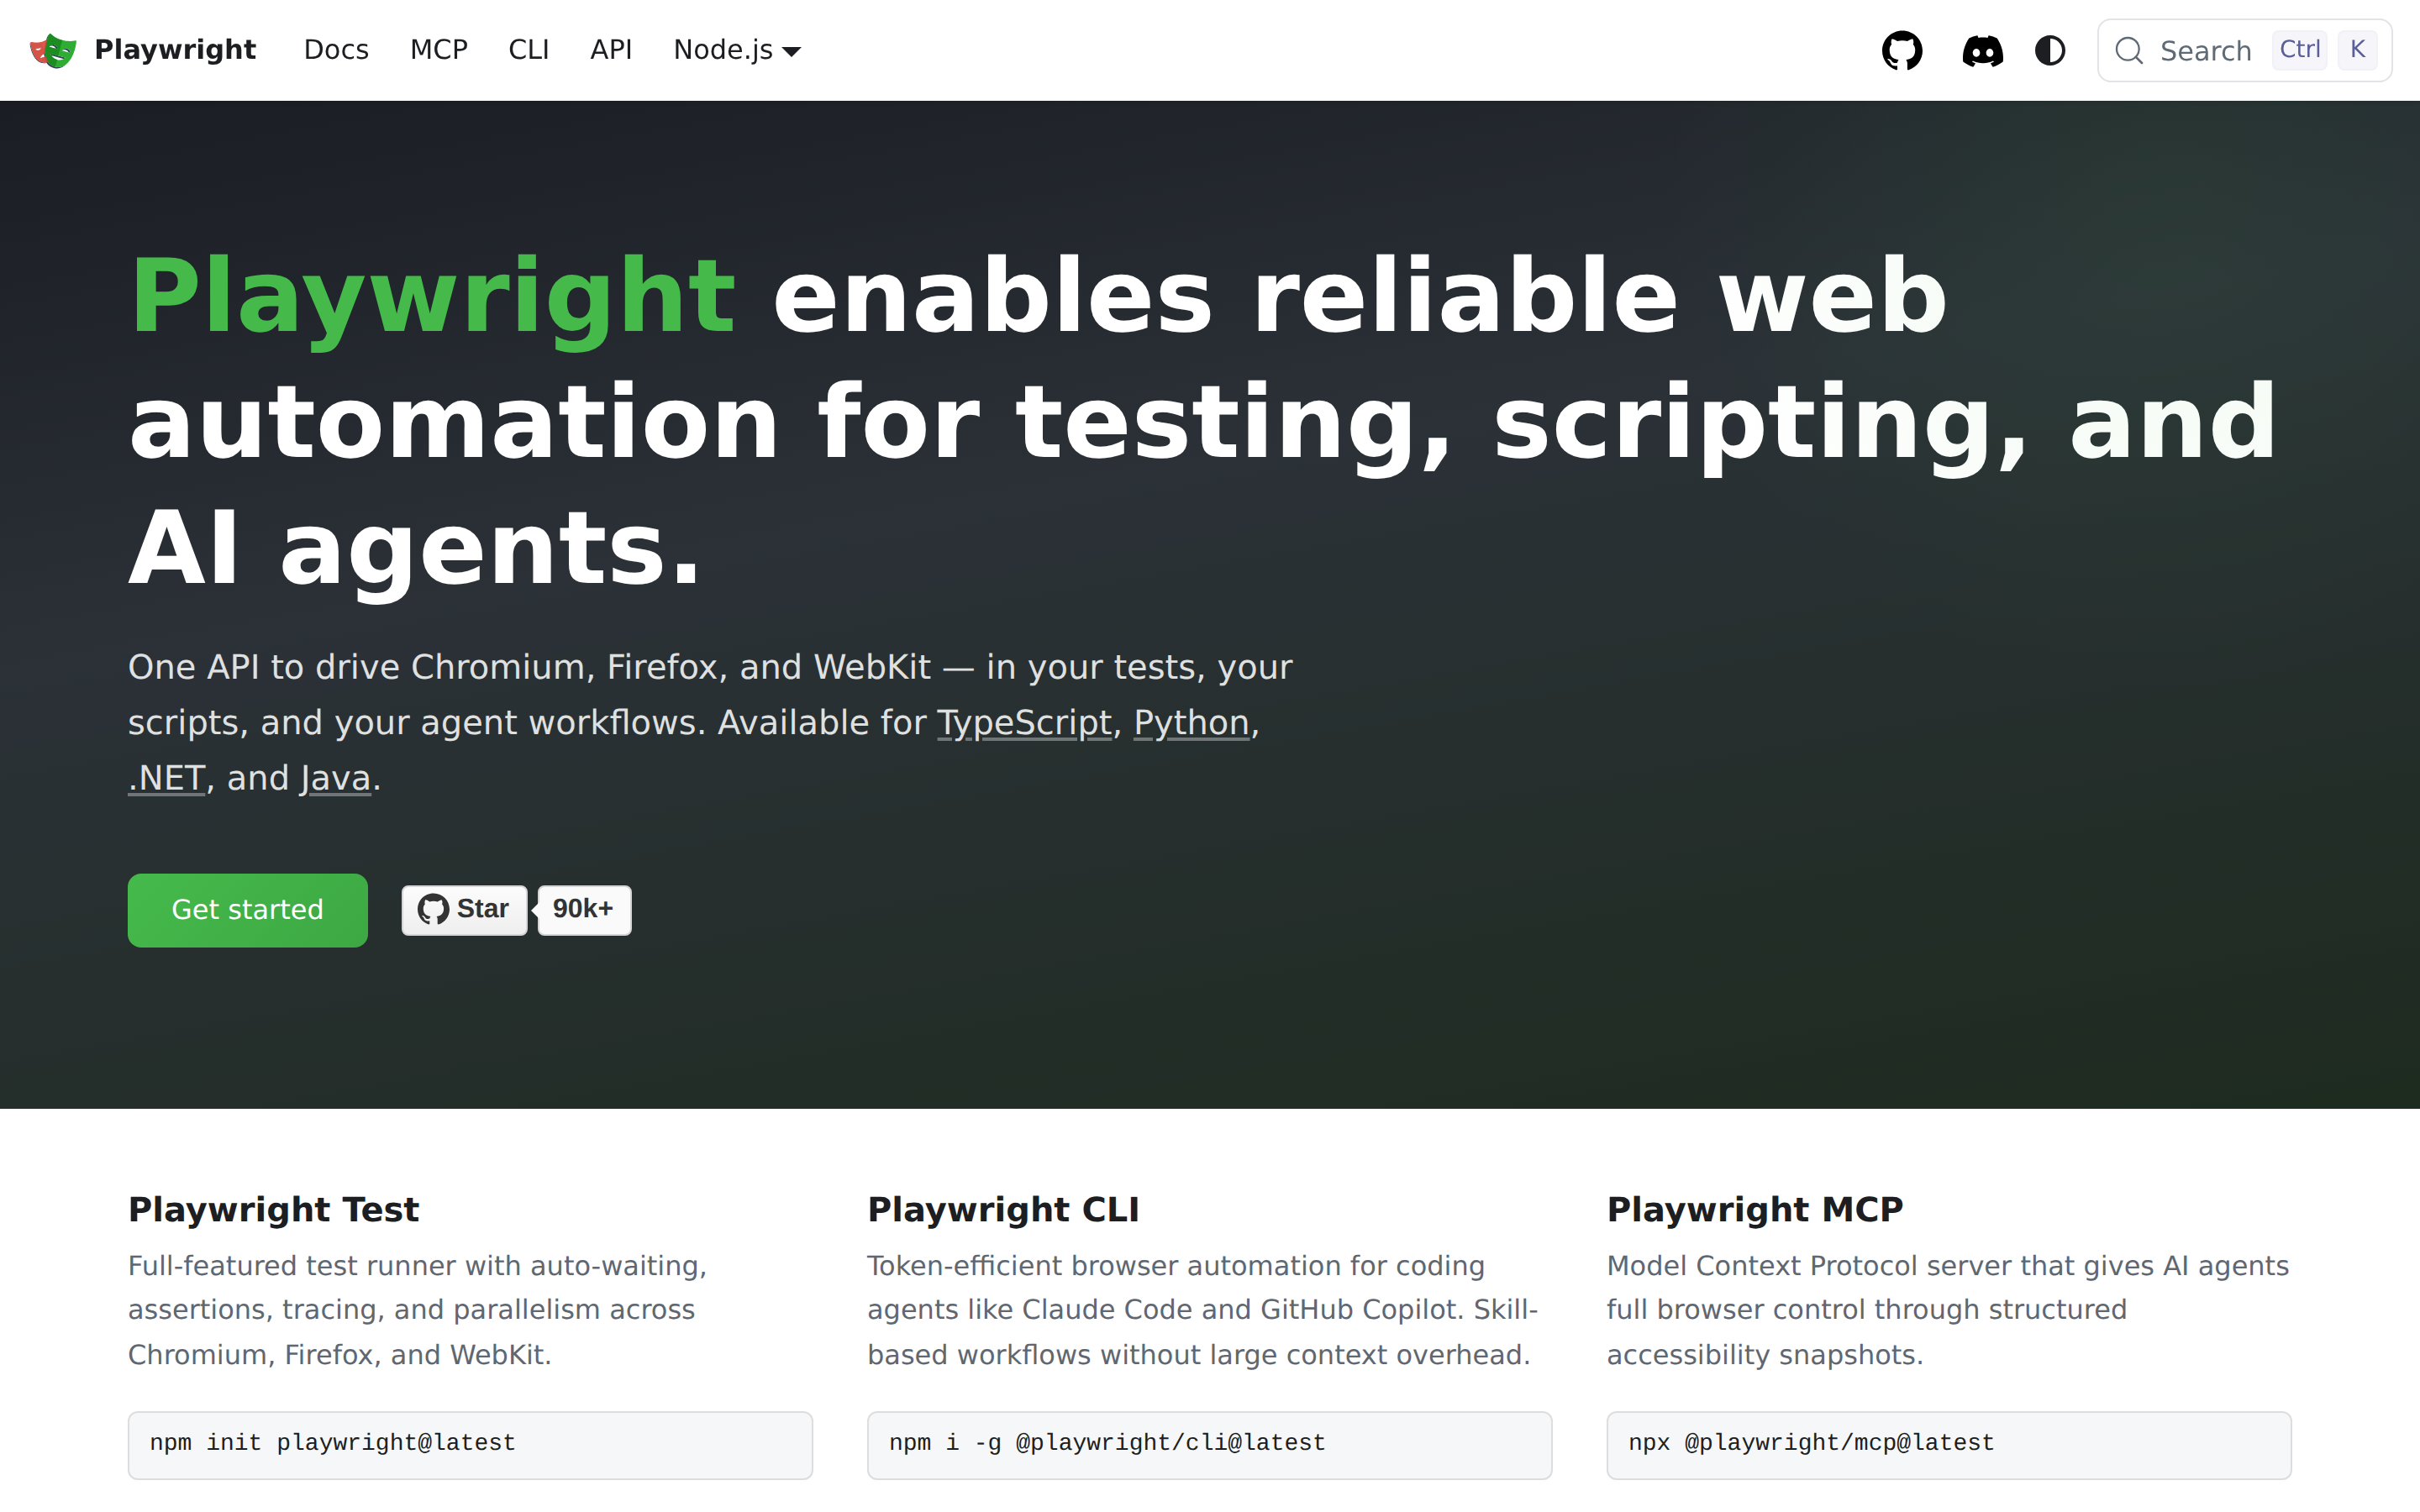This screenshot has width=2420, height=1512.
Task: Follow the Python link
Action: click(x=1191, y=722)
